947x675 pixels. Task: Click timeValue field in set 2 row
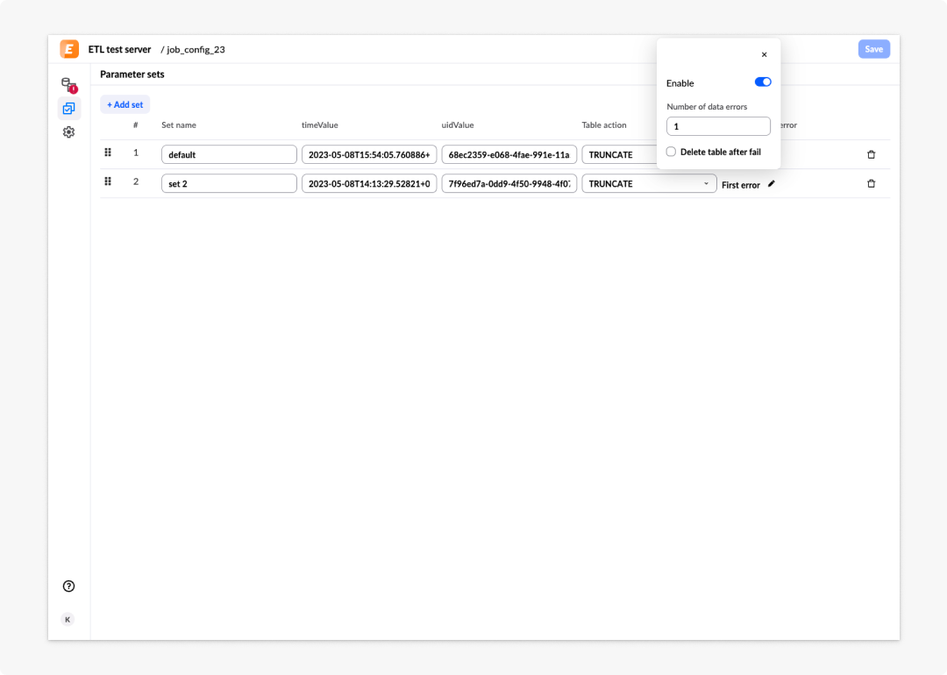[369, 183]
